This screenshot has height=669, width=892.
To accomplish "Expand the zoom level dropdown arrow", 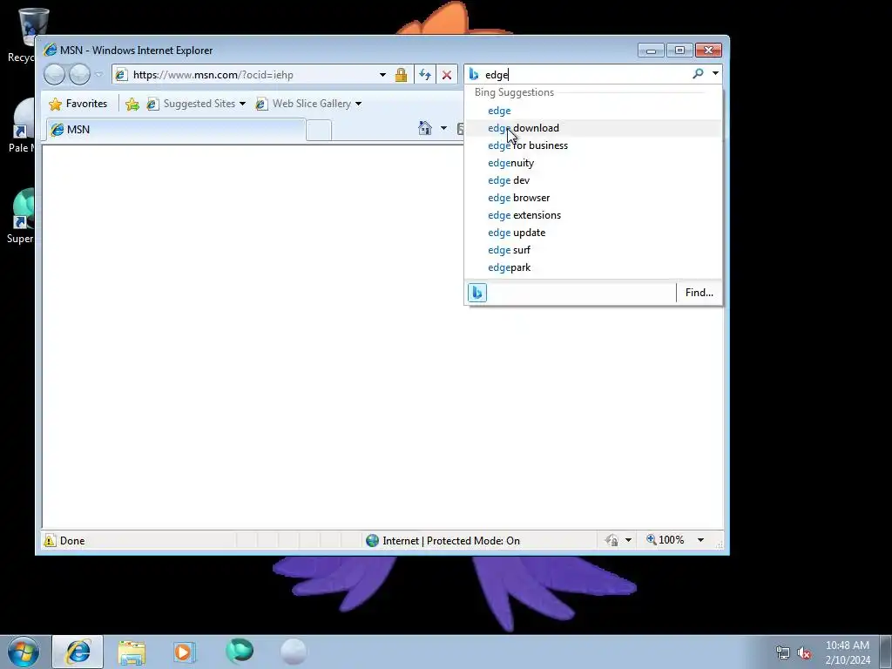I will pos(701,540).
